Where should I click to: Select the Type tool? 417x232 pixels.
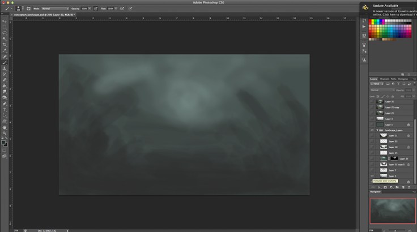pos(5,109)
